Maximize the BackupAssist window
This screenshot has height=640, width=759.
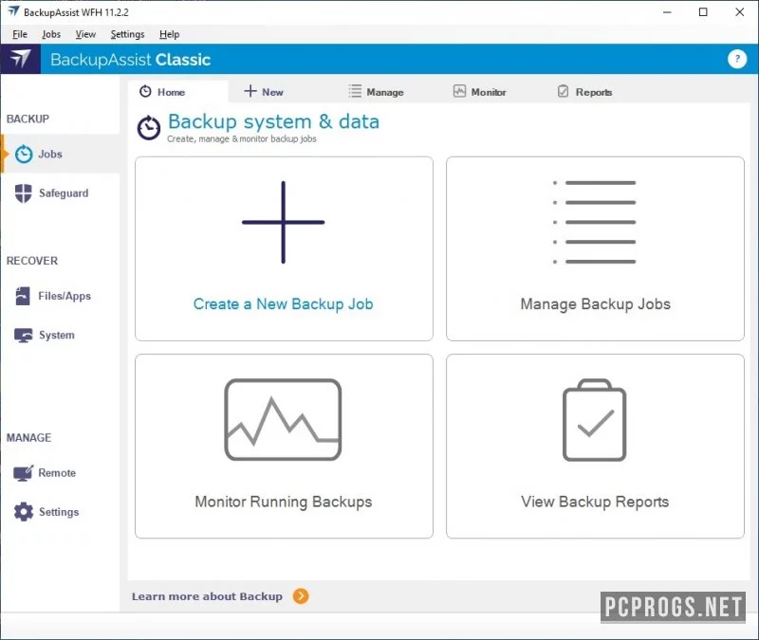(x=703, y=12)
